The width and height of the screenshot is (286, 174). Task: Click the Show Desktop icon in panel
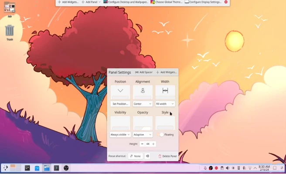tap(275, 168)
